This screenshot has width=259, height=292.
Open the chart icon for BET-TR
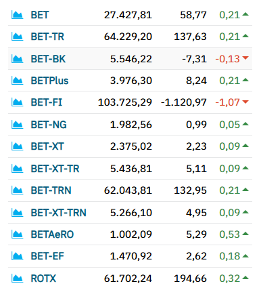tap(17, 37)
